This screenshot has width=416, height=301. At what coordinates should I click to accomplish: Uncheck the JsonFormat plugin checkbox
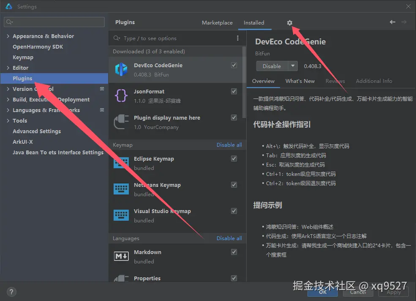pos(234,91)
